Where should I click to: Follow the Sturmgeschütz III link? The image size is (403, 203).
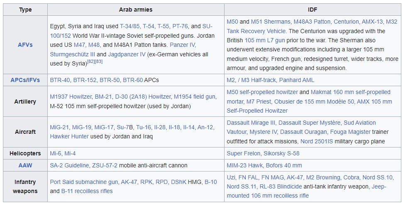pyautogui.click(x=73, y=54)
